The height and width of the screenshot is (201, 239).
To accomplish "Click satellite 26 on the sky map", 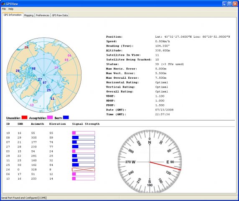I will 26,47.
